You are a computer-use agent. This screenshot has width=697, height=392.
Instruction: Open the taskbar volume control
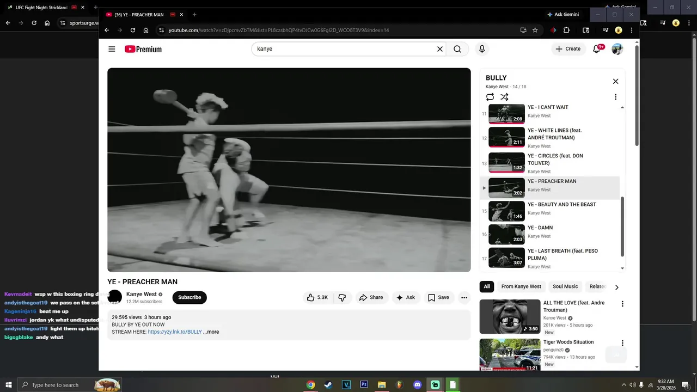coord(632,385)
